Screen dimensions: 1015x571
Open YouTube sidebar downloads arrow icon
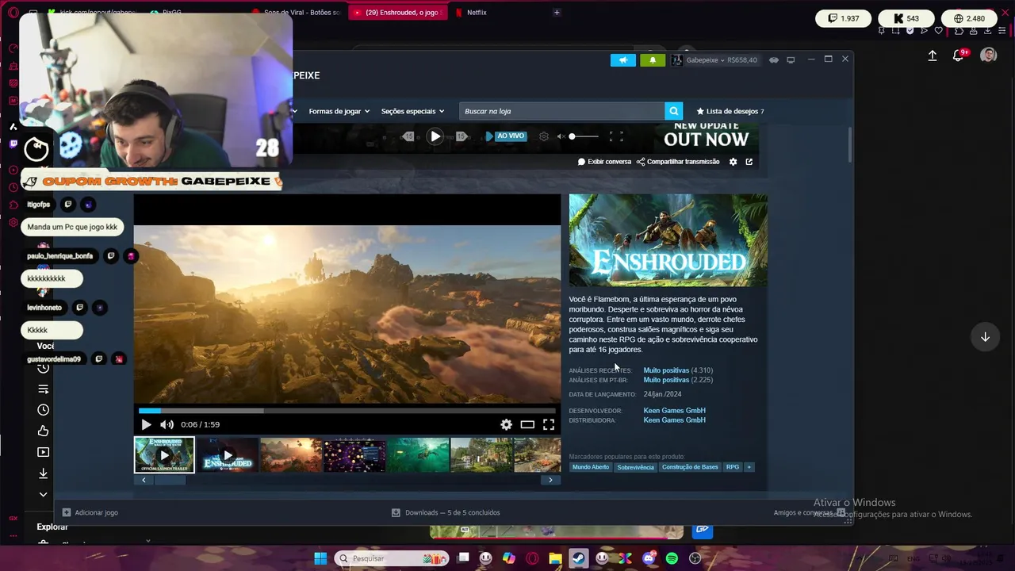[44, 473]
